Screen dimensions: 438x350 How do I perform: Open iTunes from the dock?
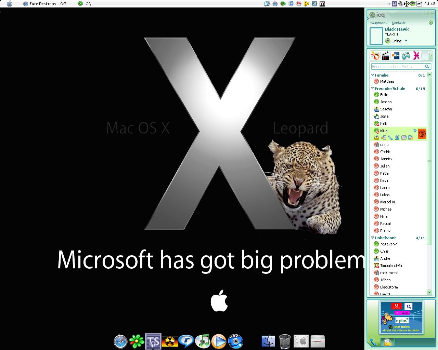(x=203, y=341)
